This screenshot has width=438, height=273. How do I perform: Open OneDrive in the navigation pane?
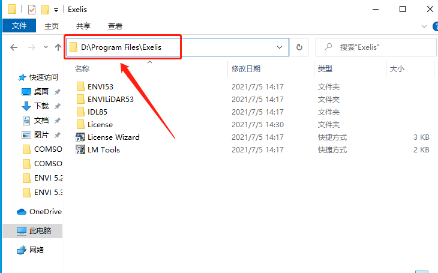(x=39, y=212)
